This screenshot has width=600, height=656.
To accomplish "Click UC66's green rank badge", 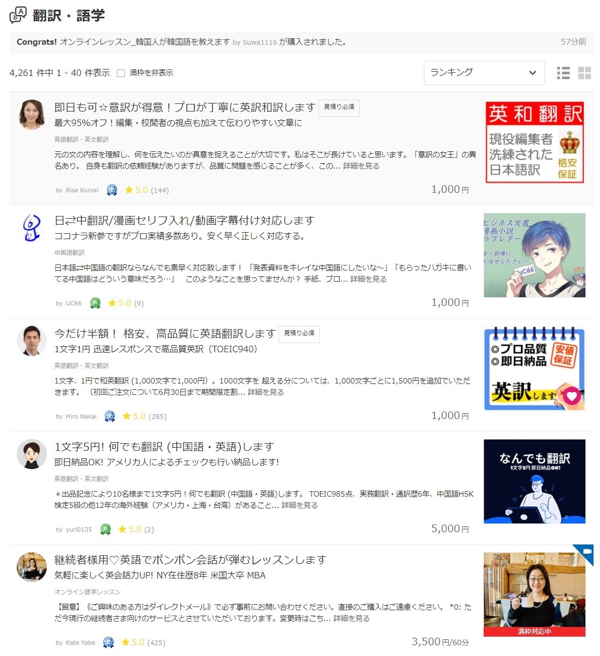I will pyautogui.click(x=95, y=303).
